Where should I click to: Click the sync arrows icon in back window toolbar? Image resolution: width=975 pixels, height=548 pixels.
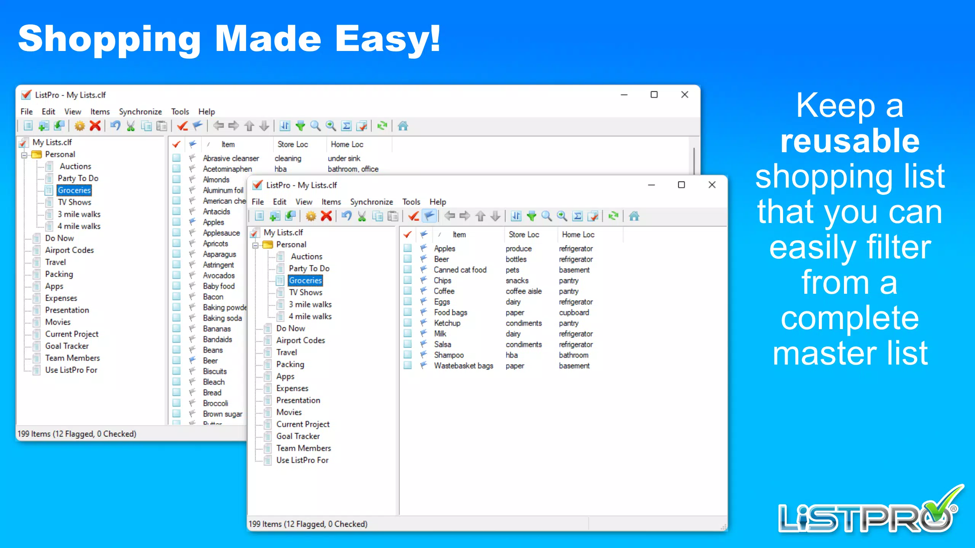point(382,126)
